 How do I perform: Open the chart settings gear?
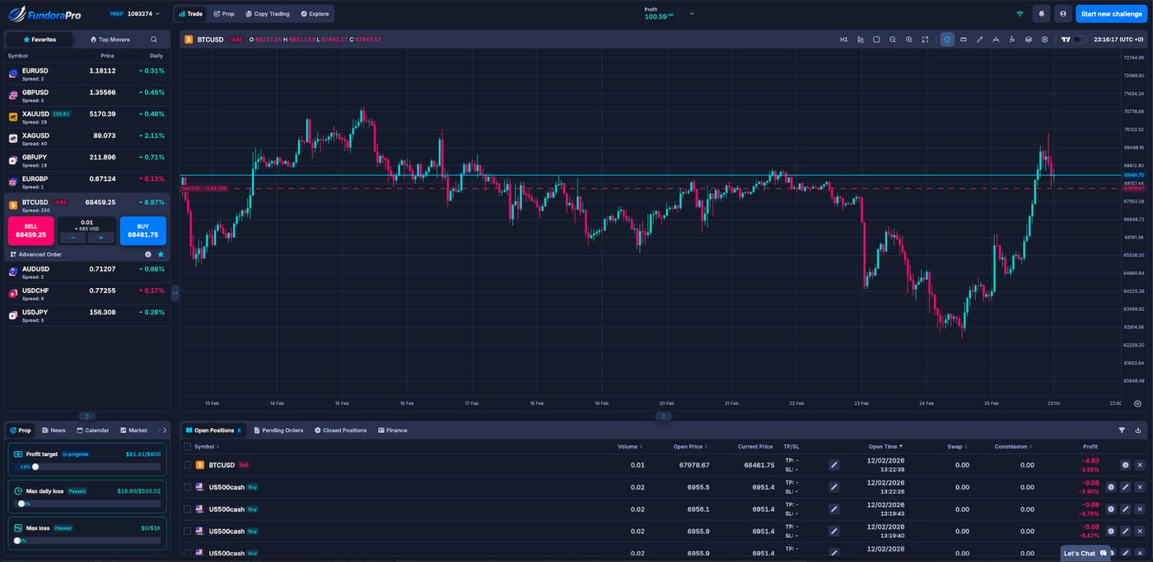(x=1044, y=39)
